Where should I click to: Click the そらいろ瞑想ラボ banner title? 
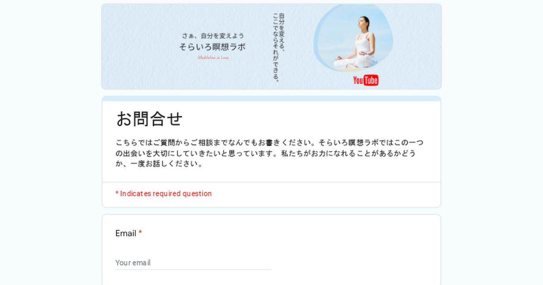pyautogui.click(x=213, y=47)
